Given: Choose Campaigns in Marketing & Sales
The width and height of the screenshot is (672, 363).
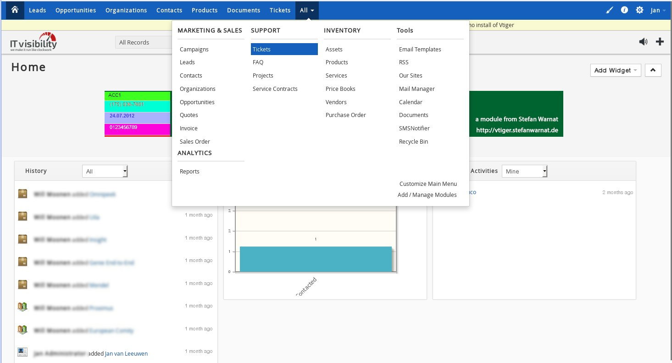Looking at the screenshot, I should point(194,49).
